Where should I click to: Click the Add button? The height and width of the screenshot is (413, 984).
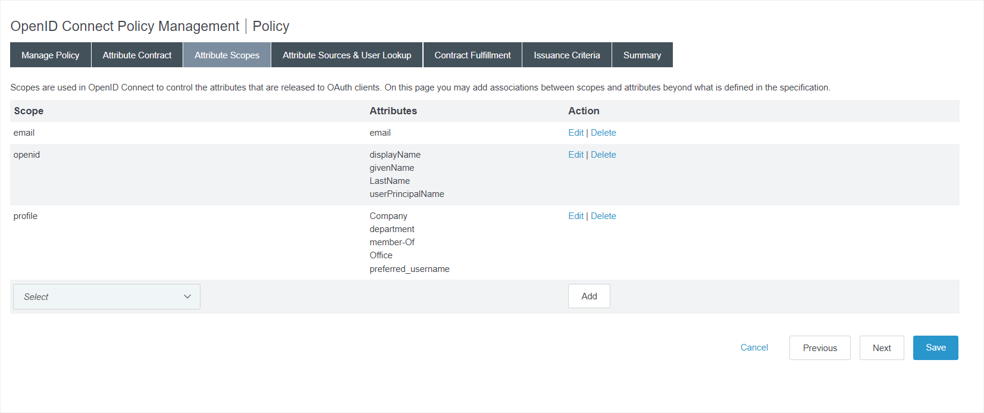pyautogui.click(x=589, y=296)
